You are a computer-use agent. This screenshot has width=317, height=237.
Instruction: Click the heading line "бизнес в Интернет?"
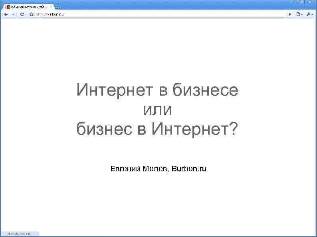157,129
